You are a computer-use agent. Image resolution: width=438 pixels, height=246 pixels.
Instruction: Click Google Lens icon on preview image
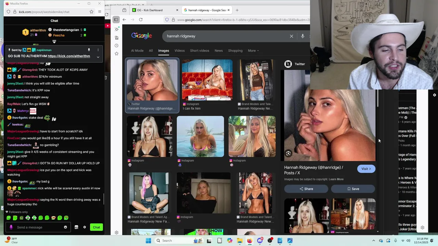288,154
